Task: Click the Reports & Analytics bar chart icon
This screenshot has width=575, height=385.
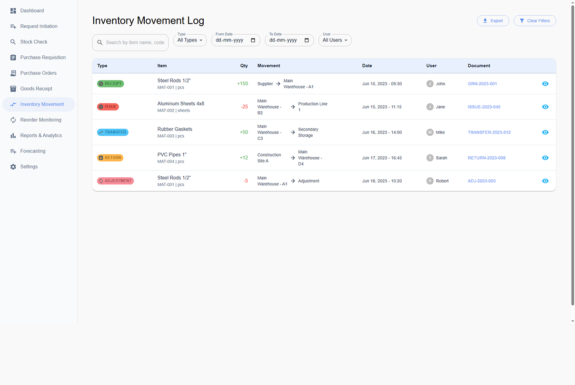Action: tap(13, 135)
